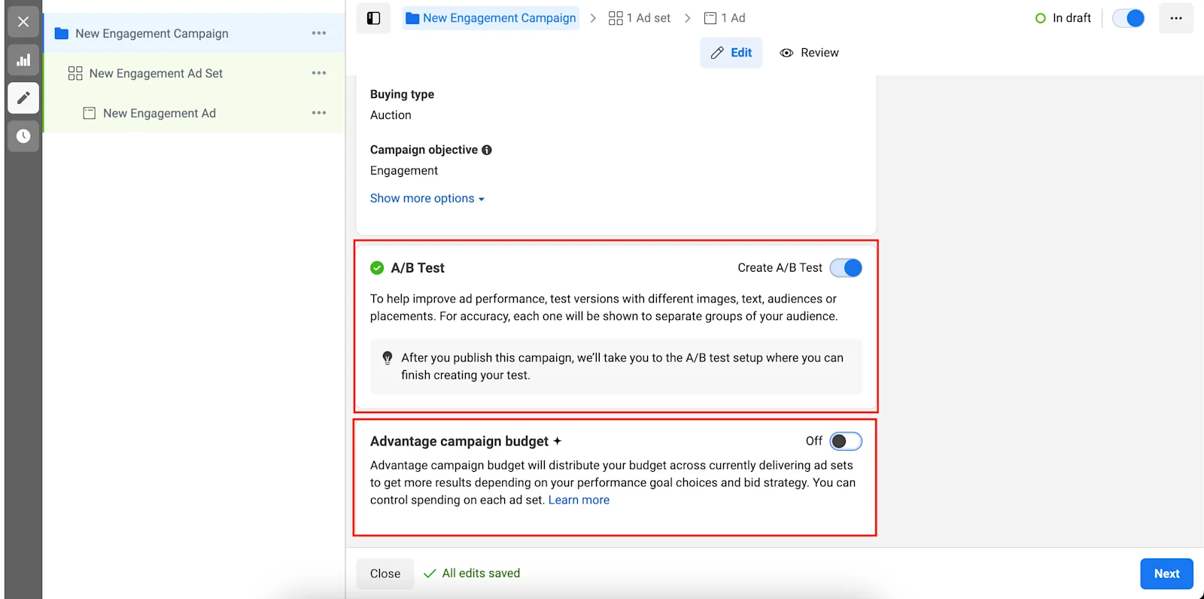This screenshot has height=599, width=1204.
Task: Click the Campaign objective info icon
Action: (x=487, y=150)
